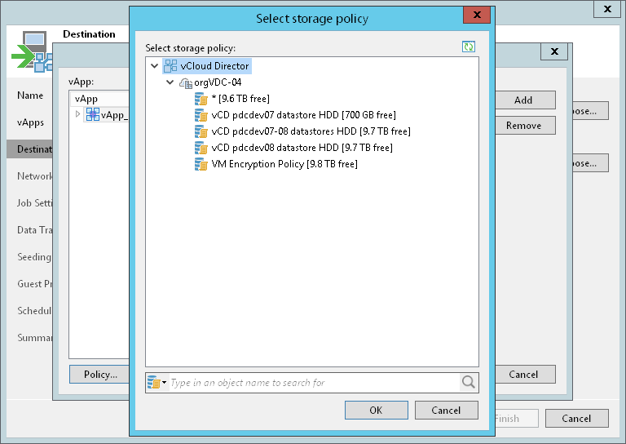
Task: Select the VM Encryption Policy entry
Action: tap(284, 164)
